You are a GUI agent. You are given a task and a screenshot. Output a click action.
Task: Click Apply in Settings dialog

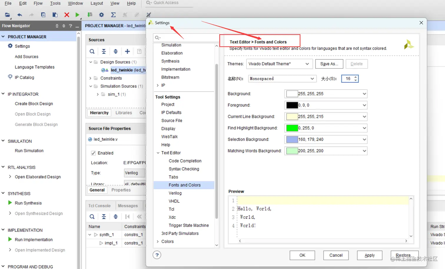(x=370, y=255)
